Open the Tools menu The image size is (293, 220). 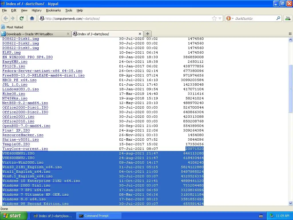69,10
